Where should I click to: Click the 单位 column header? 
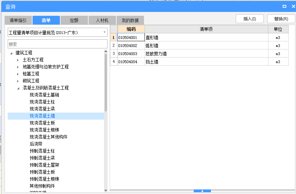pyautogui.click(x=278, y=29)
